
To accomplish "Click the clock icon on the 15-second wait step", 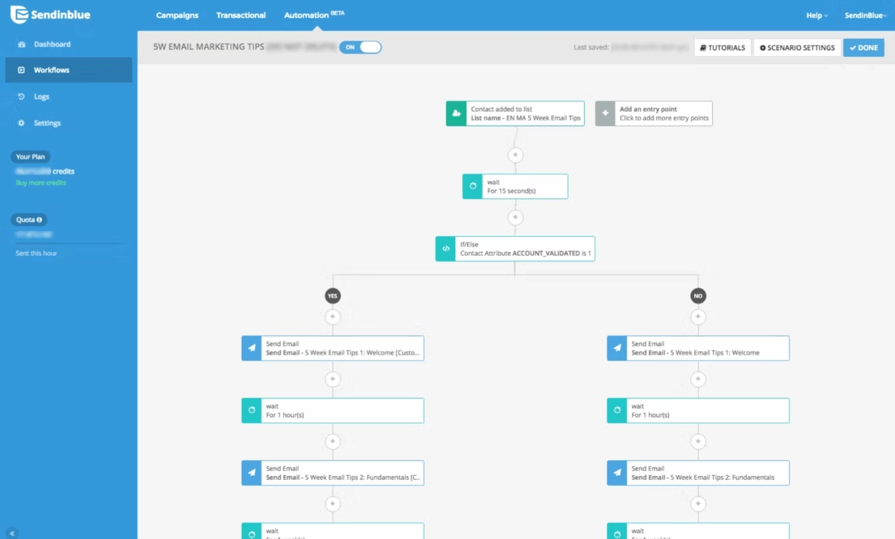I will pos(472,186).
